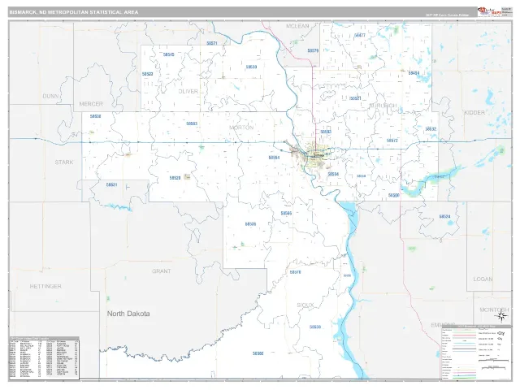Select the STARK county label

[64, 162]
